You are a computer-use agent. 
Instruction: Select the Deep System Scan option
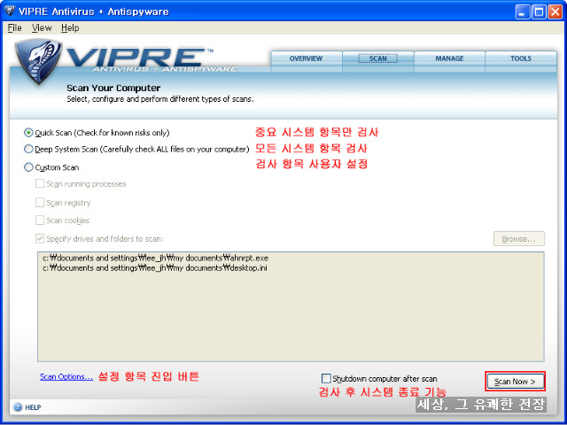(x=28, y=149)
